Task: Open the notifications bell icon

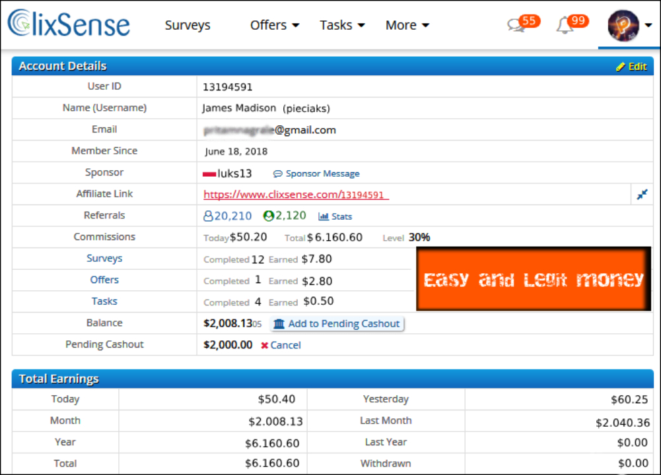Action: (x=565, y=25)
